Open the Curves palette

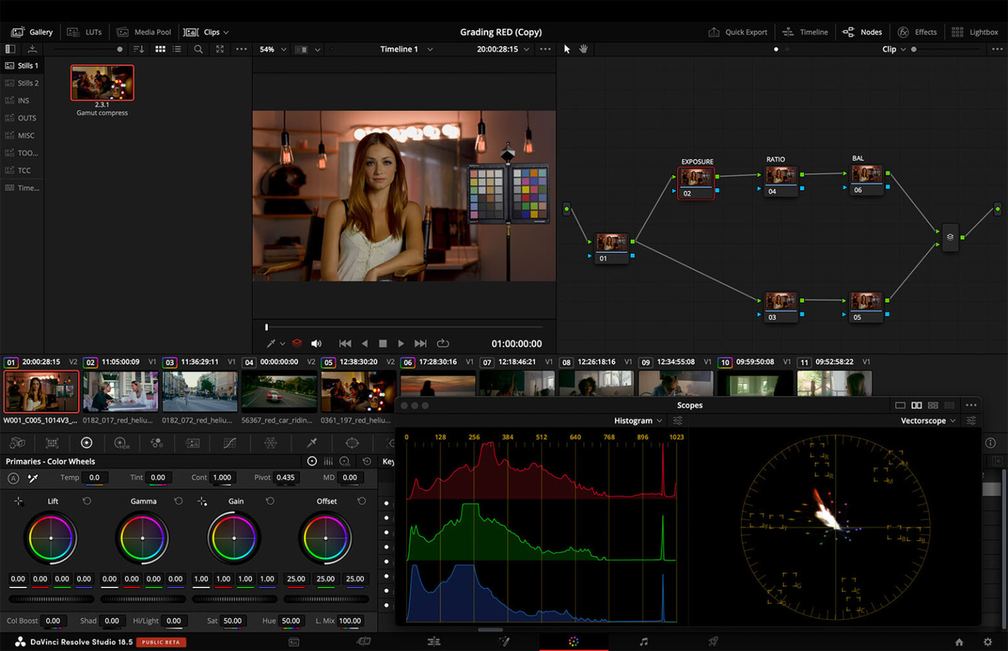(229, 442)
